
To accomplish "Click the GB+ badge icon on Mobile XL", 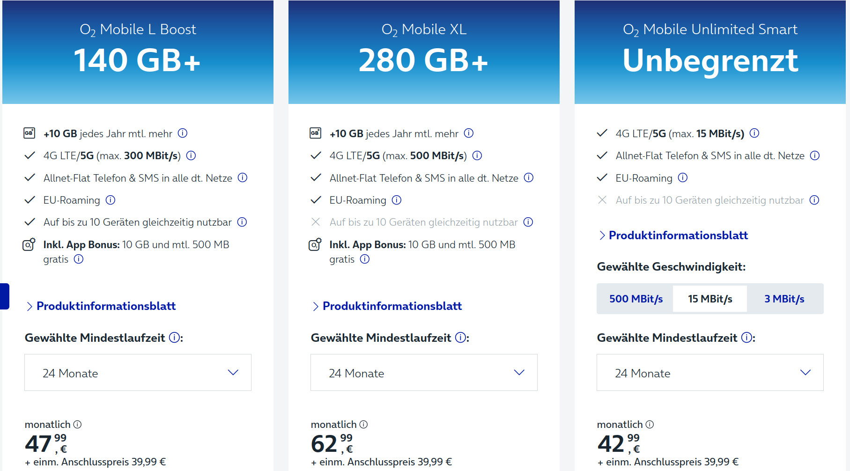I will (315, 133).
